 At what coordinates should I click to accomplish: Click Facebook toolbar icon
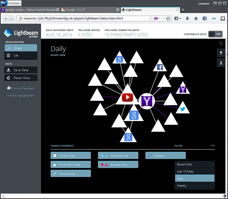tap(204, 19)
